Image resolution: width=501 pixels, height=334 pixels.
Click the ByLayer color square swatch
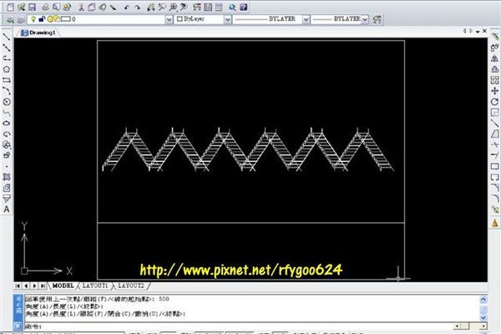(180, 19)
